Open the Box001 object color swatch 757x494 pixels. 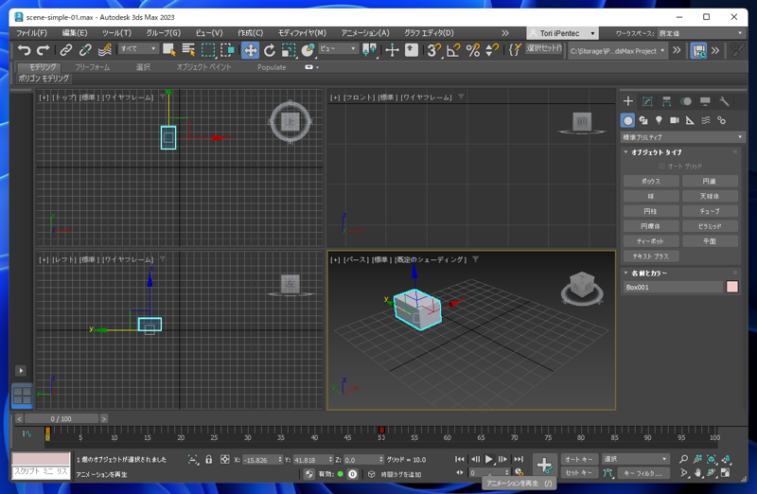731,287
